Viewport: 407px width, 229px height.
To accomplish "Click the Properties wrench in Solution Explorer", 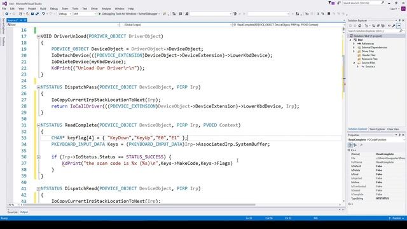I will (394, 25).
